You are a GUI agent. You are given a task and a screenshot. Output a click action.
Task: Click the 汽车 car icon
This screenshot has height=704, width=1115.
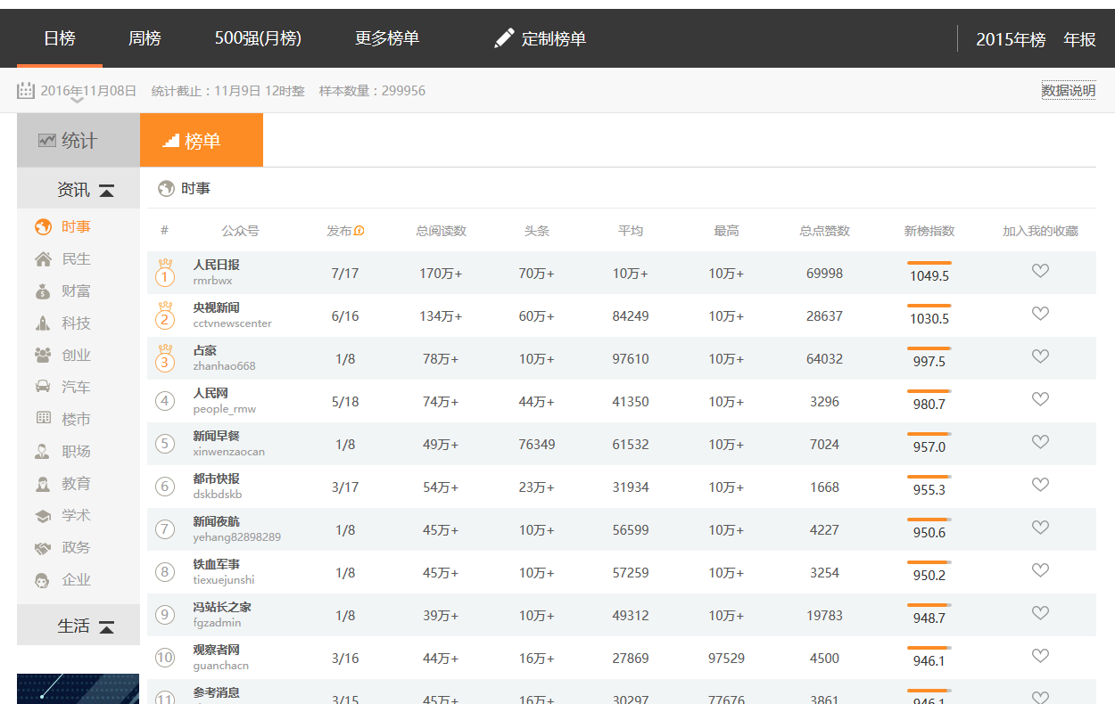coord(43,388)
